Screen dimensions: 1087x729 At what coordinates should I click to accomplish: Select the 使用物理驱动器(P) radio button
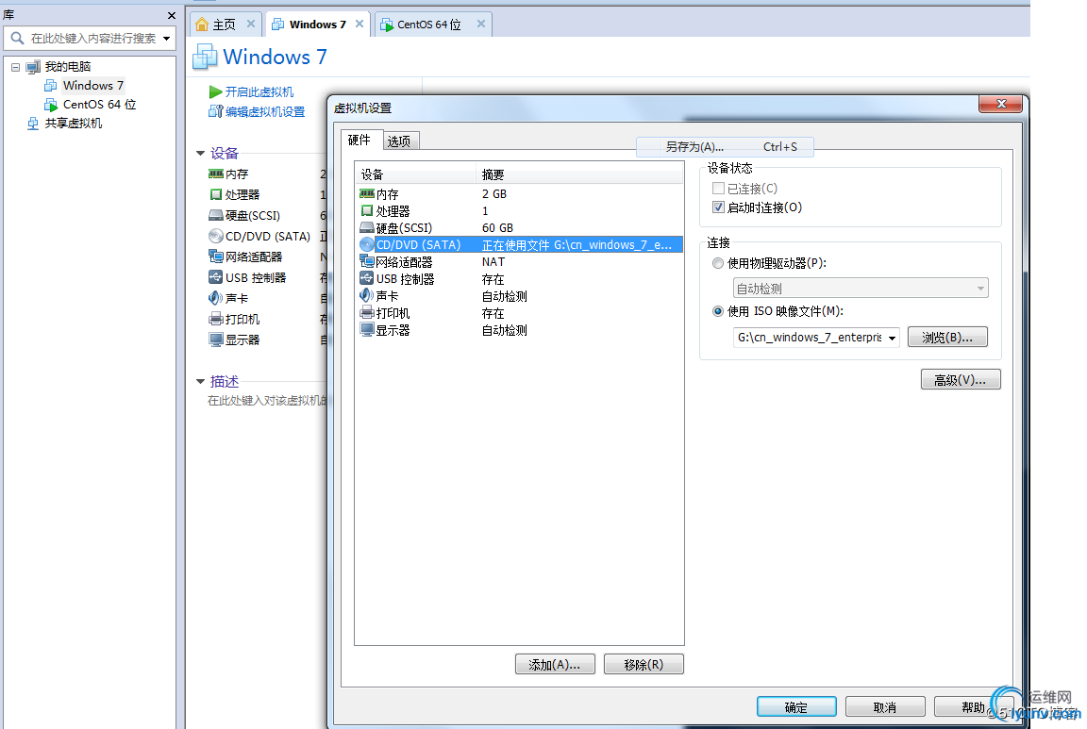(718, 263)
